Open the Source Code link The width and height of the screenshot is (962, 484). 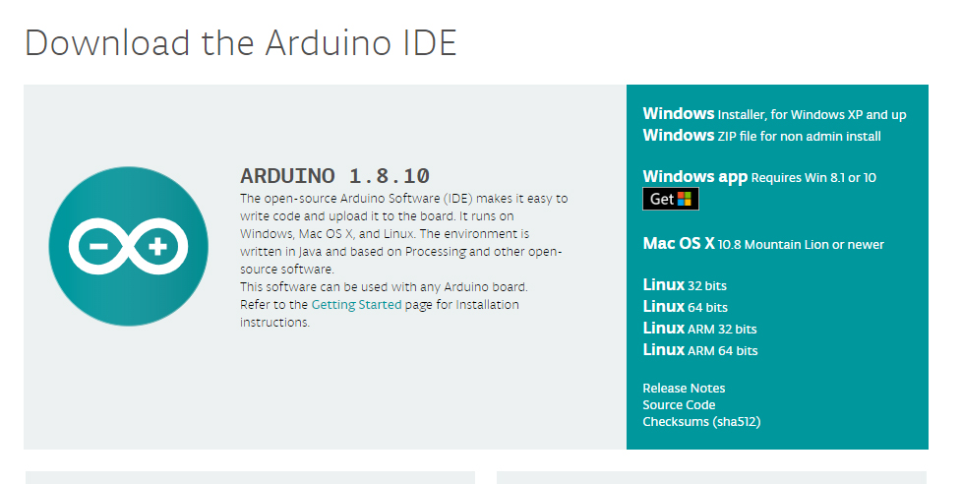[x=679, y=405]
